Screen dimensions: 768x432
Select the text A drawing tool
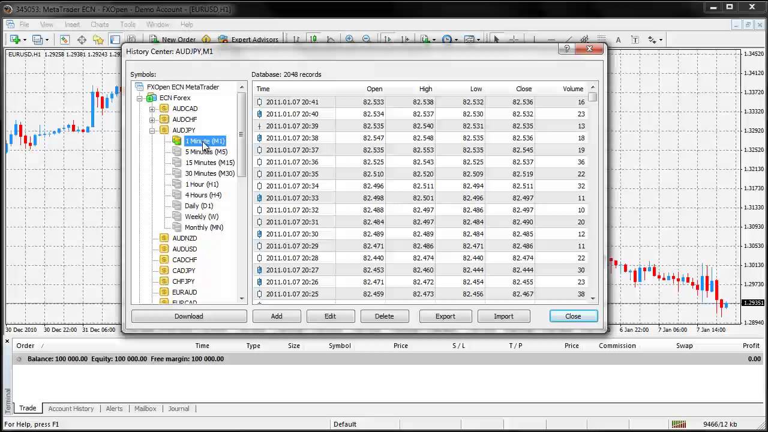tap(618, 40)
